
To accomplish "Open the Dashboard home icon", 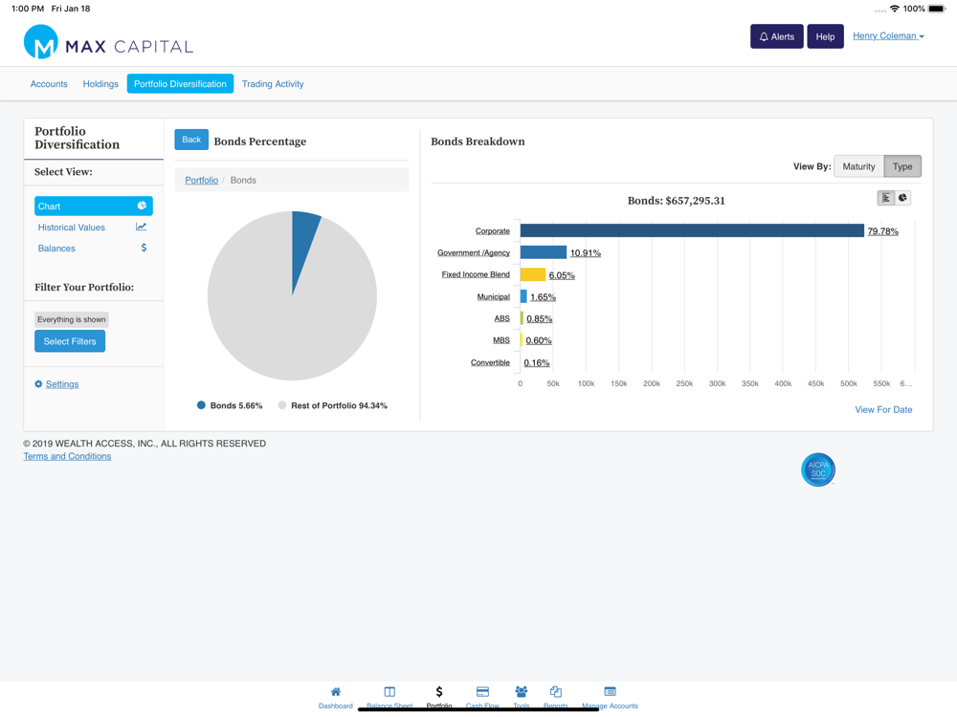I will 336,691.
